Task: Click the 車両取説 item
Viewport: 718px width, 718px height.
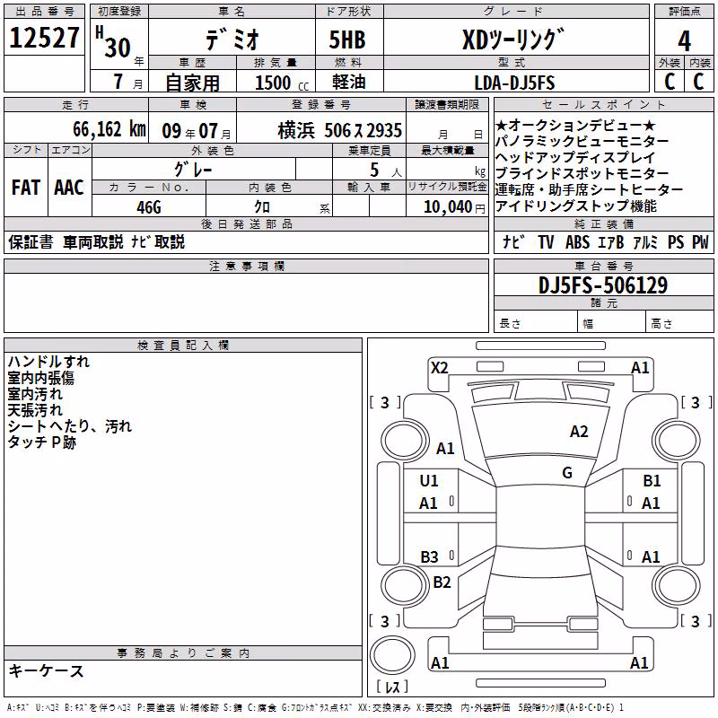Action: (93, 241)
